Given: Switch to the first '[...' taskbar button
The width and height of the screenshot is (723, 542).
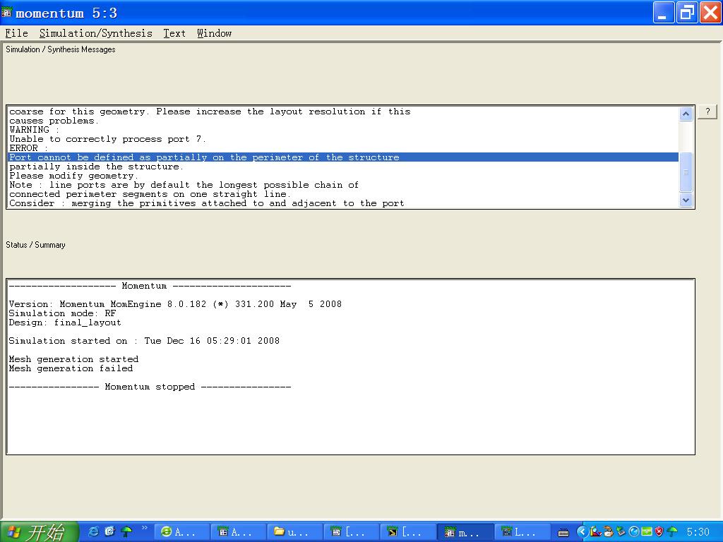Looking at the screenshot, I should [x=352, y=532].
